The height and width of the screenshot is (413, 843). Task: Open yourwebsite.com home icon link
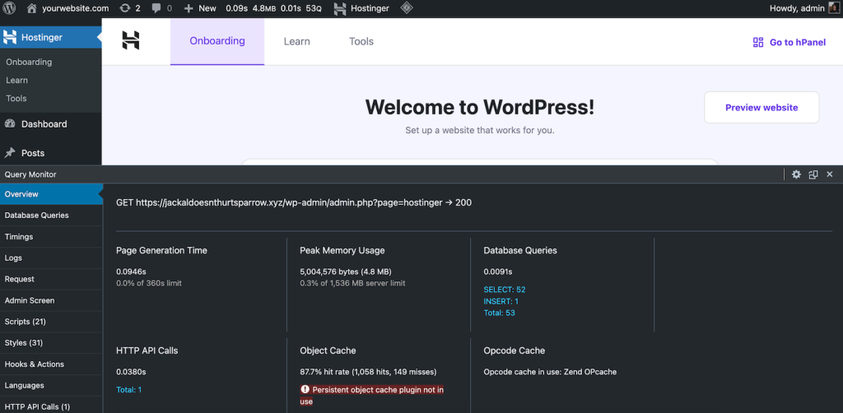click(x=32, y=8)
